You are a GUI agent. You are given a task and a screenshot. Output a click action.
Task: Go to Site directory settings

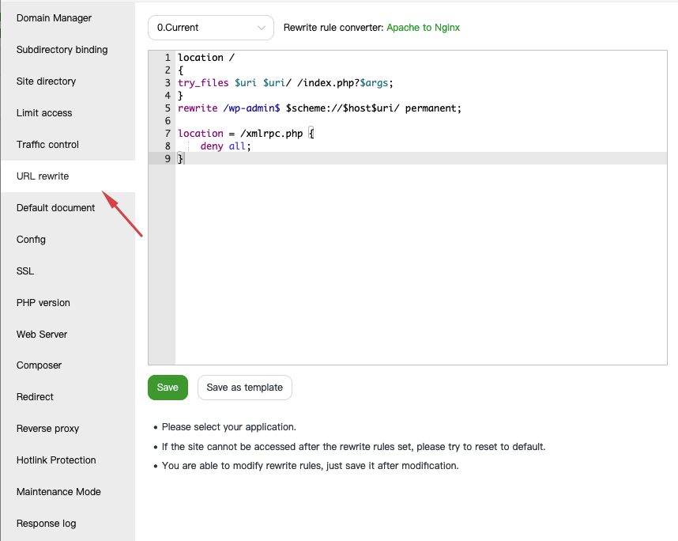click(46, 81)
